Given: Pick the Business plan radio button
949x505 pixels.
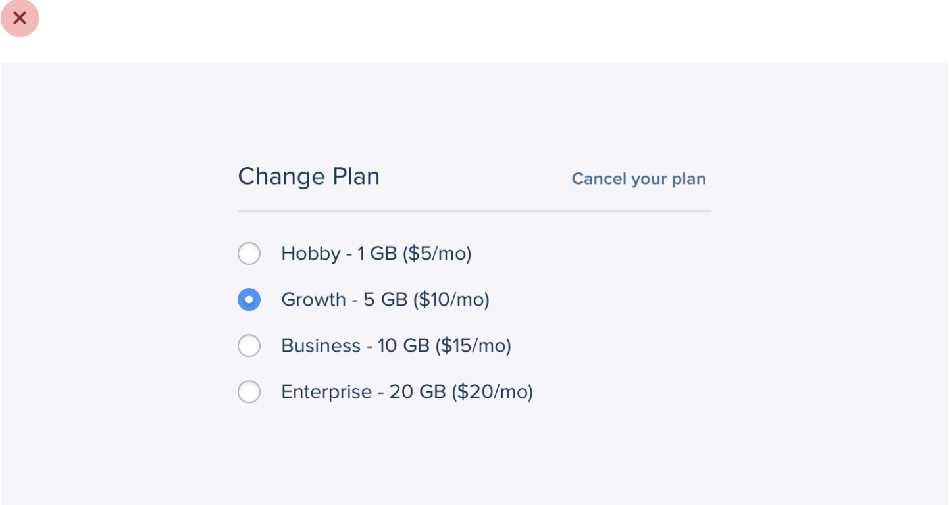Looking at the screenshot, I should pos(249,346).
